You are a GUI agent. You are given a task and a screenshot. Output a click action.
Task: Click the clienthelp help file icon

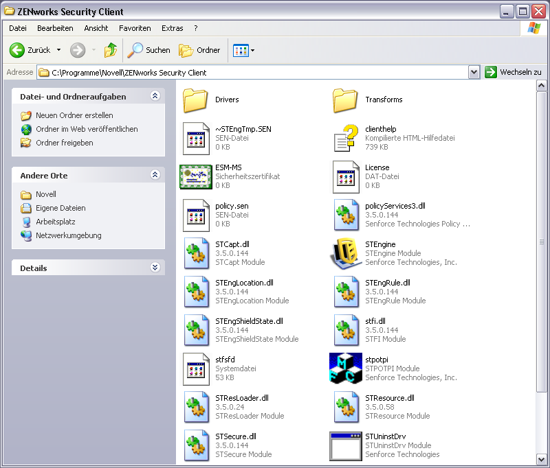click(346, 138)
